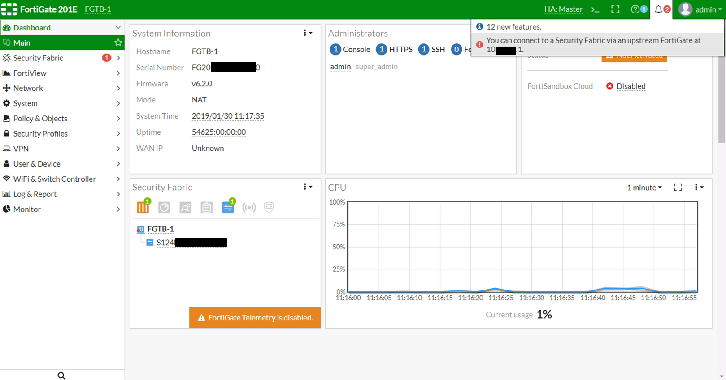Click the Security Profiles lock icon
The width and height of the screenshot is (726, 380).
[6, 133]
